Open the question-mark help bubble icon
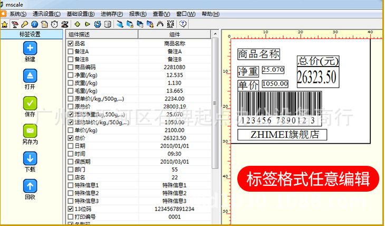The height and width of the screenshot is (226, 385). click(x=183, y=24)
